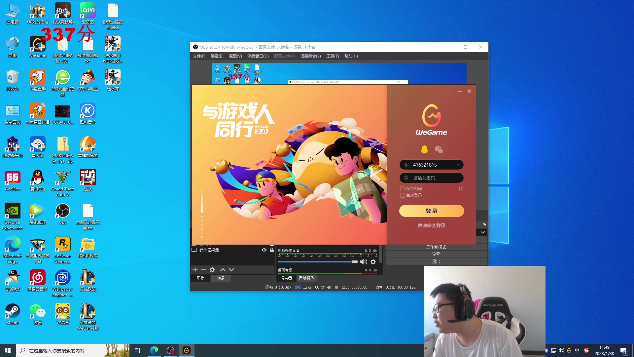Expand OBS controls panel dropdown arrow
The height and width of the screenshot is (357, 634).
click(x=483, y=232)
